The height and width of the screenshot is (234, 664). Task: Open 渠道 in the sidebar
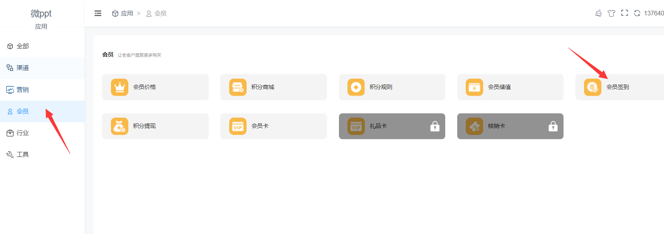[42, 68]
